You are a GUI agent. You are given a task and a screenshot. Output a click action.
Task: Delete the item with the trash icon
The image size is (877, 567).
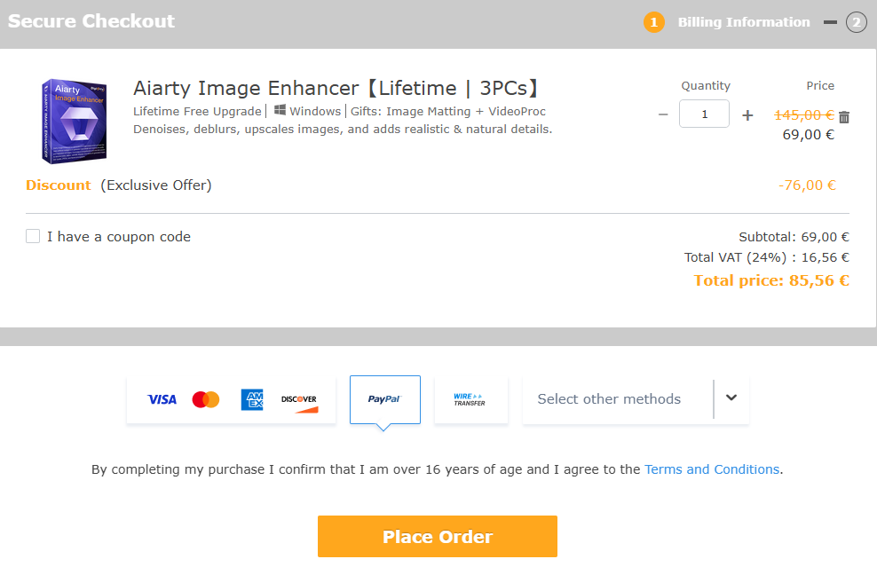coord(844,117)
